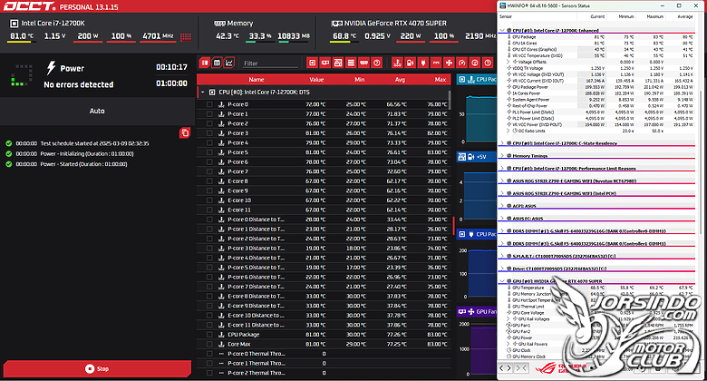
Task: Sort OCCT table by Max column
Action: (x=441, y=80)
